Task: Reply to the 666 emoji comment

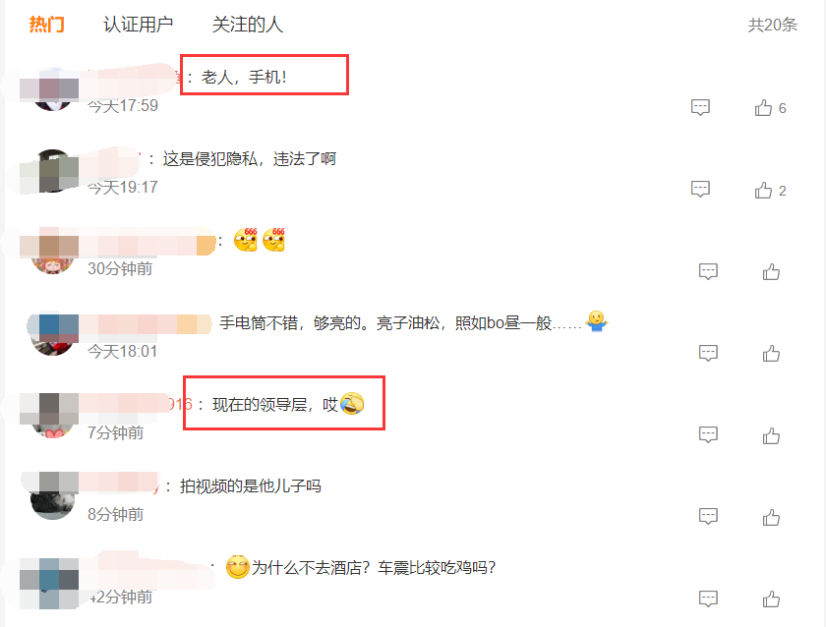Action: pos(708,271)
